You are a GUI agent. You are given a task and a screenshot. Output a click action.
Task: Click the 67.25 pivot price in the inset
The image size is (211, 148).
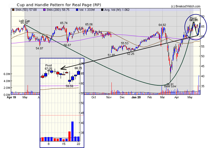click(x=48, y=69)
